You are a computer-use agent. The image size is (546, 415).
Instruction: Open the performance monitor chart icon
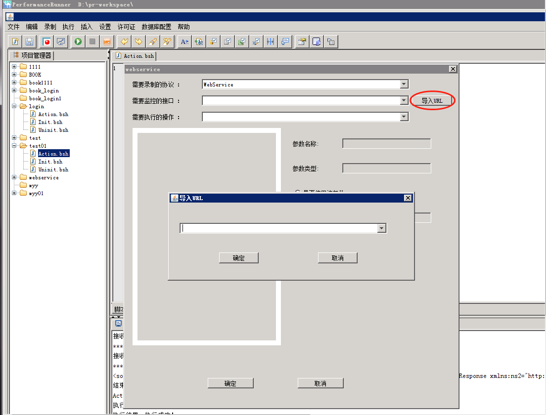60,41
